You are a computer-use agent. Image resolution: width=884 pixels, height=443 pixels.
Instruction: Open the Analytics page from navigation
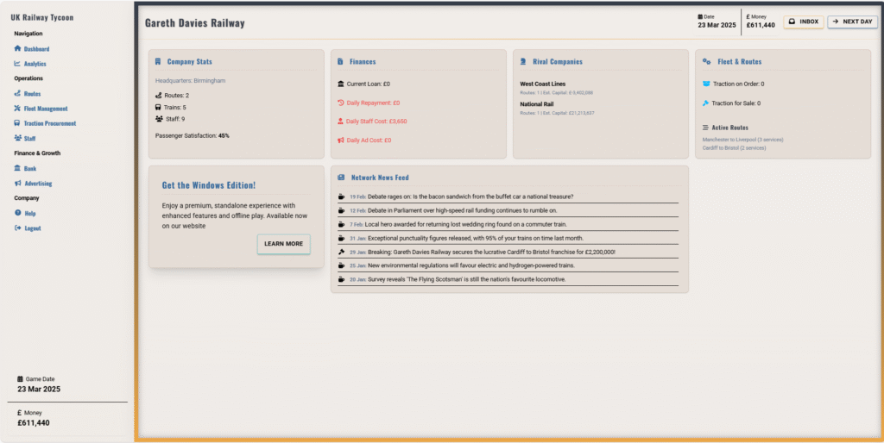[35, 64]
